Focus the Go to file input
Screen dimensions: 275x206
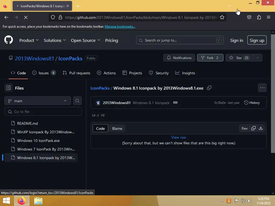(x=43, y=112)
